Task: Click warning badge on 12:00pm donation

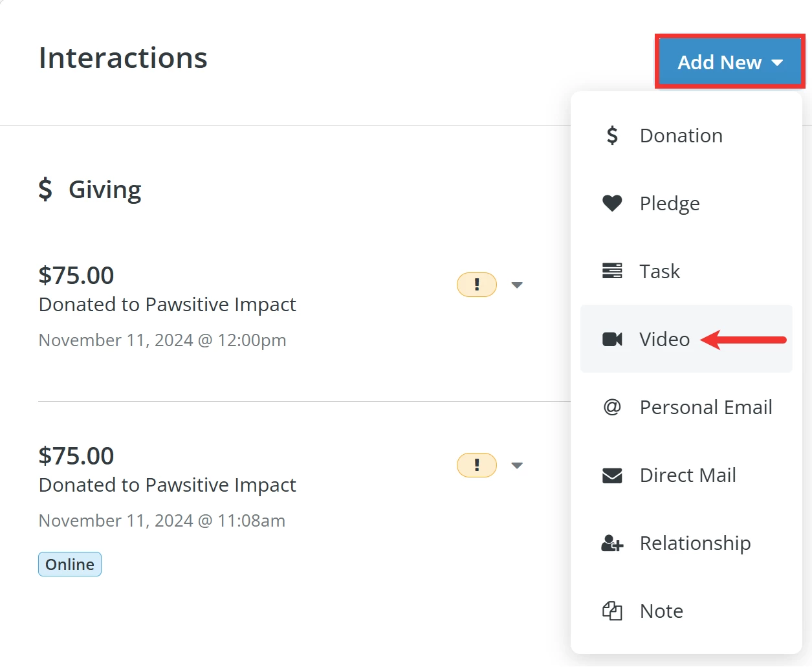Action: (x=477, y=285)
